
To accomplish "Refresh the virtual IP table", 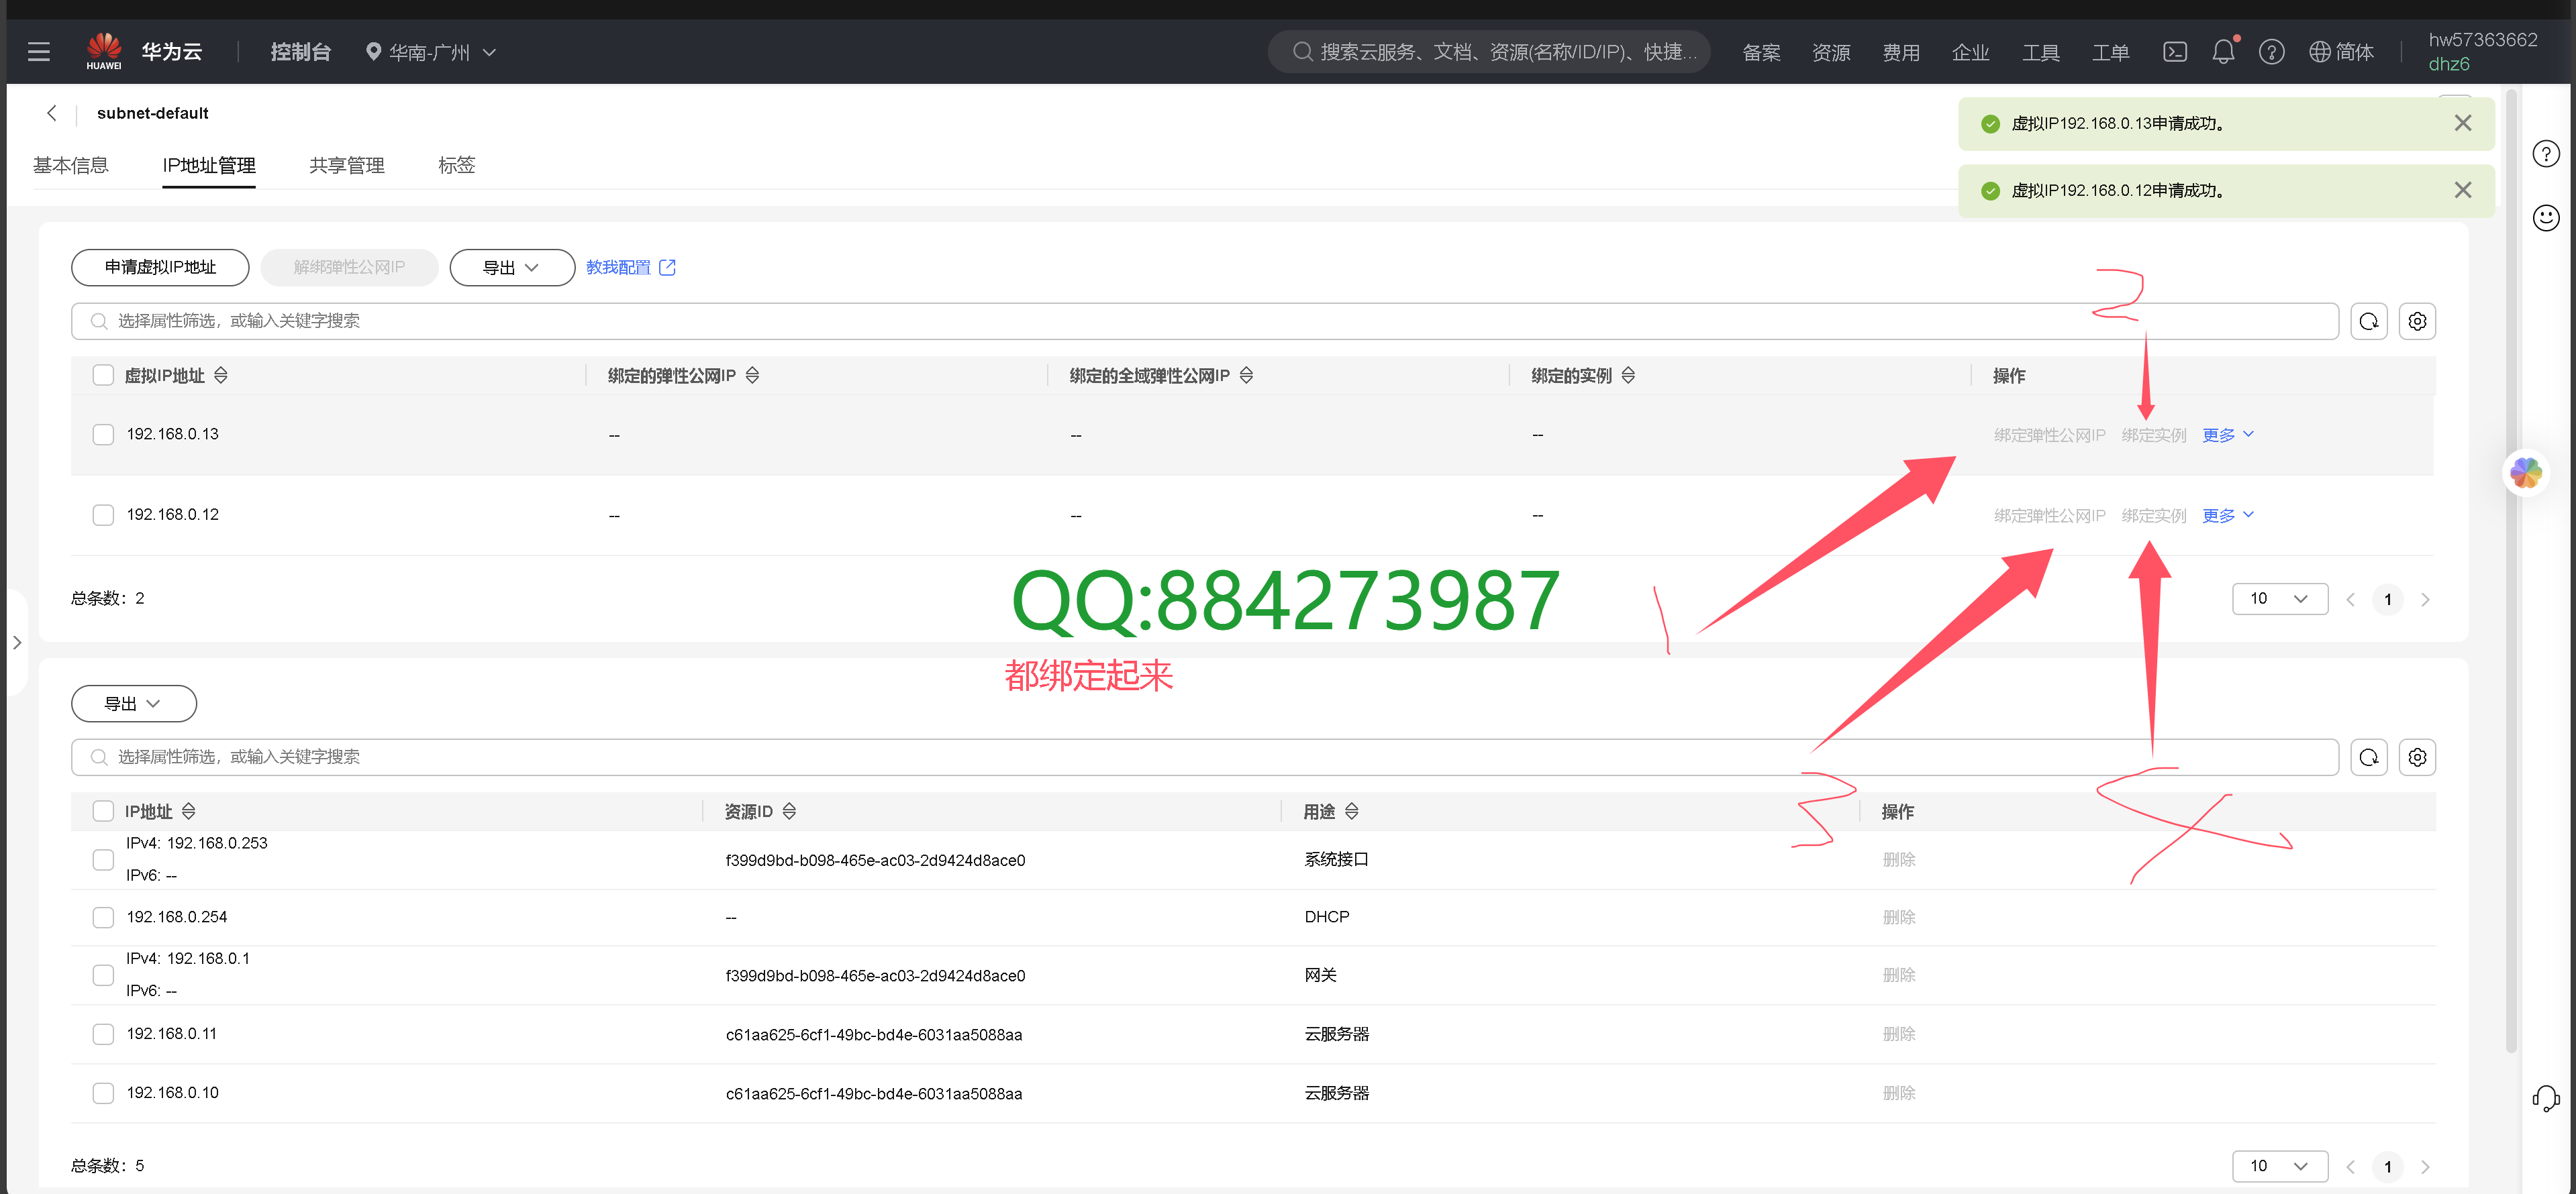I will [2368, 322].
